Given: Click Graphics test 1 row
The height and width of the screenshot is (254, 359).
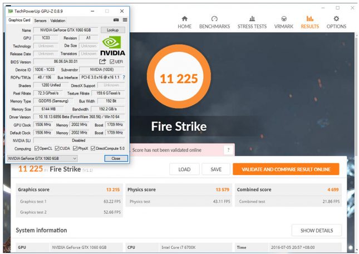Looking at the screenshot, I should [70, 202].
